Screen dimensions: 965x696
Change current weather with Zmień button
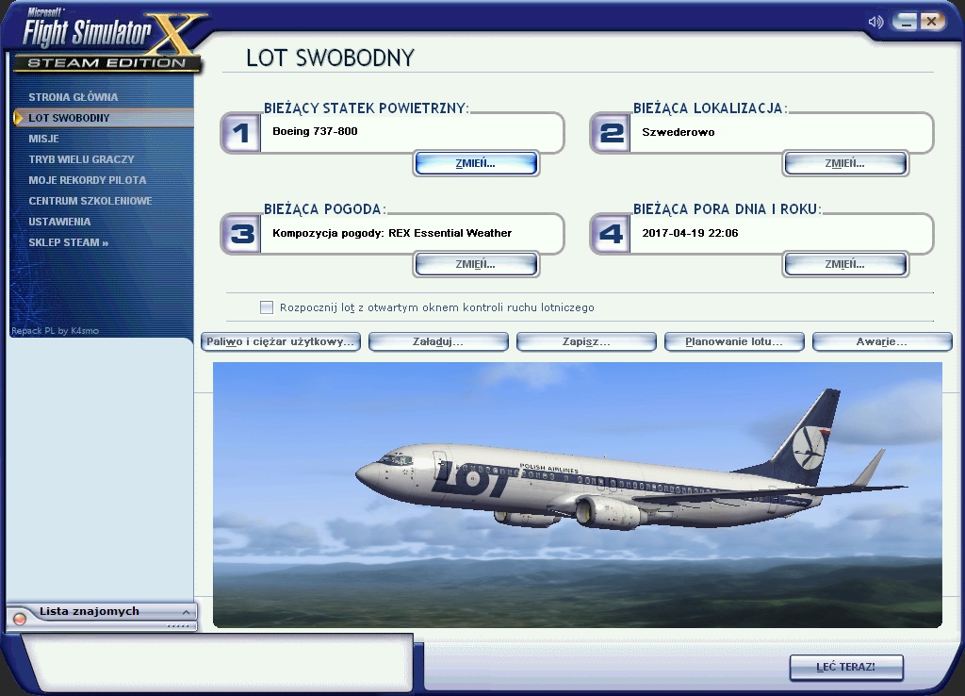tap(476, 264)
